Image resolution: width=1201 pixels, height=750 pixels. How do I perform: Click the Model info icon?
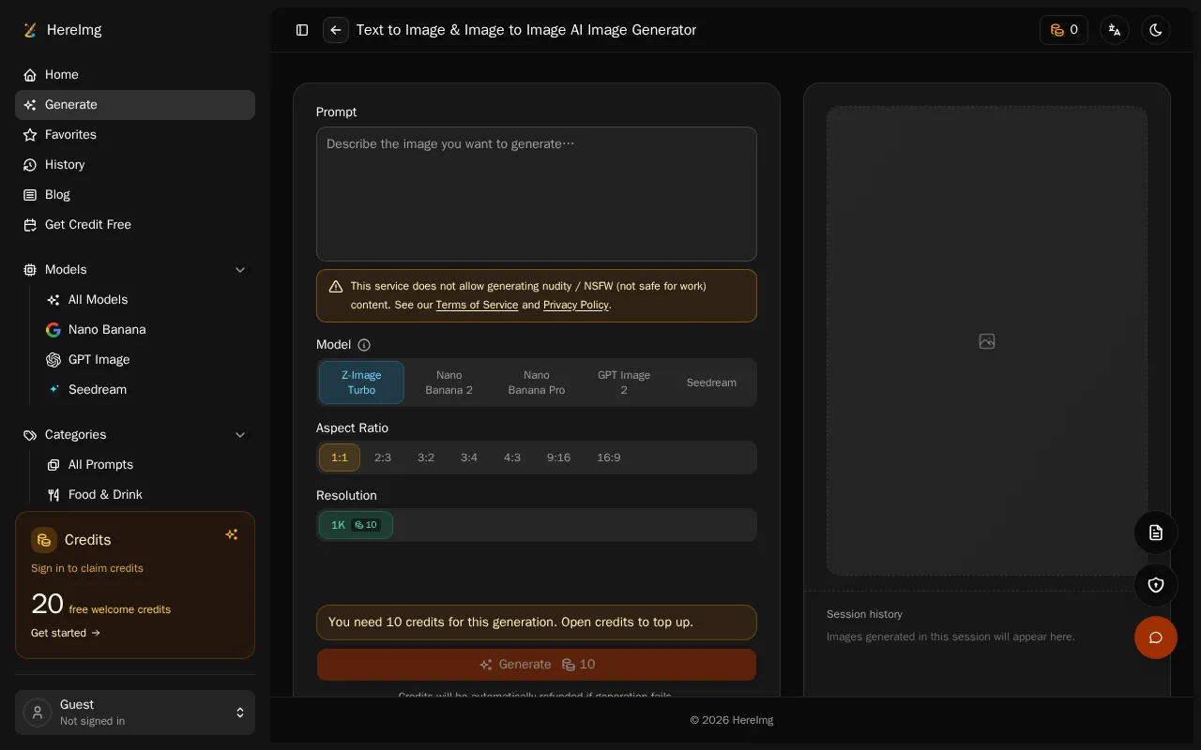(x=364, y=345)
